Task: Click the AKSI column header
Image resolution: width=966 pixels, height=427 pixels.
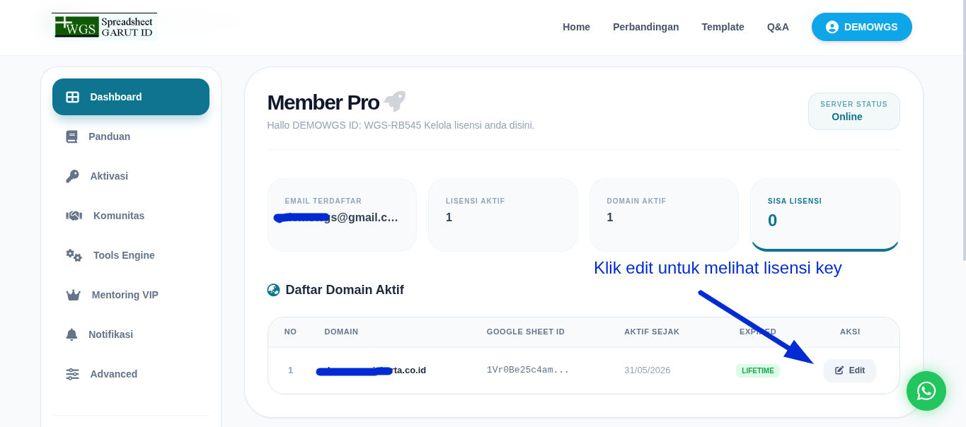Action: pyautogui.click(x=850, y=332)
